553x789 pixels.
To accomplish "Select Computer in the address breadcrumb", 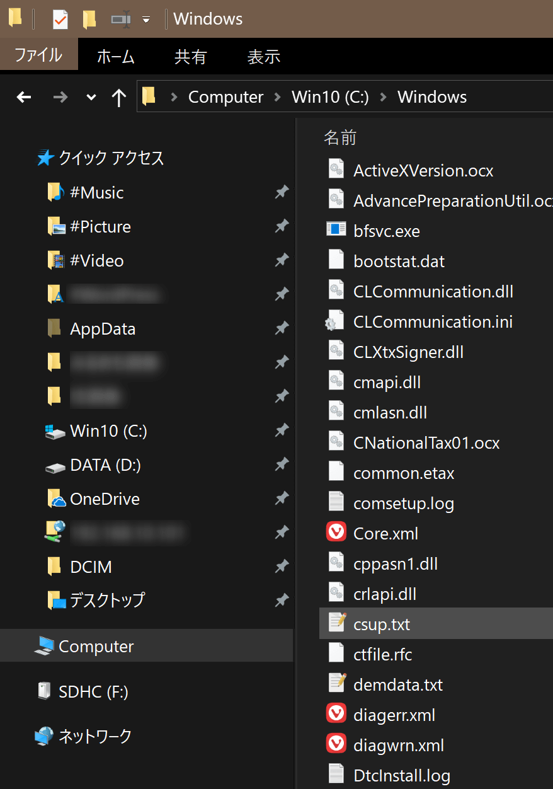I will tap(225, 97).
